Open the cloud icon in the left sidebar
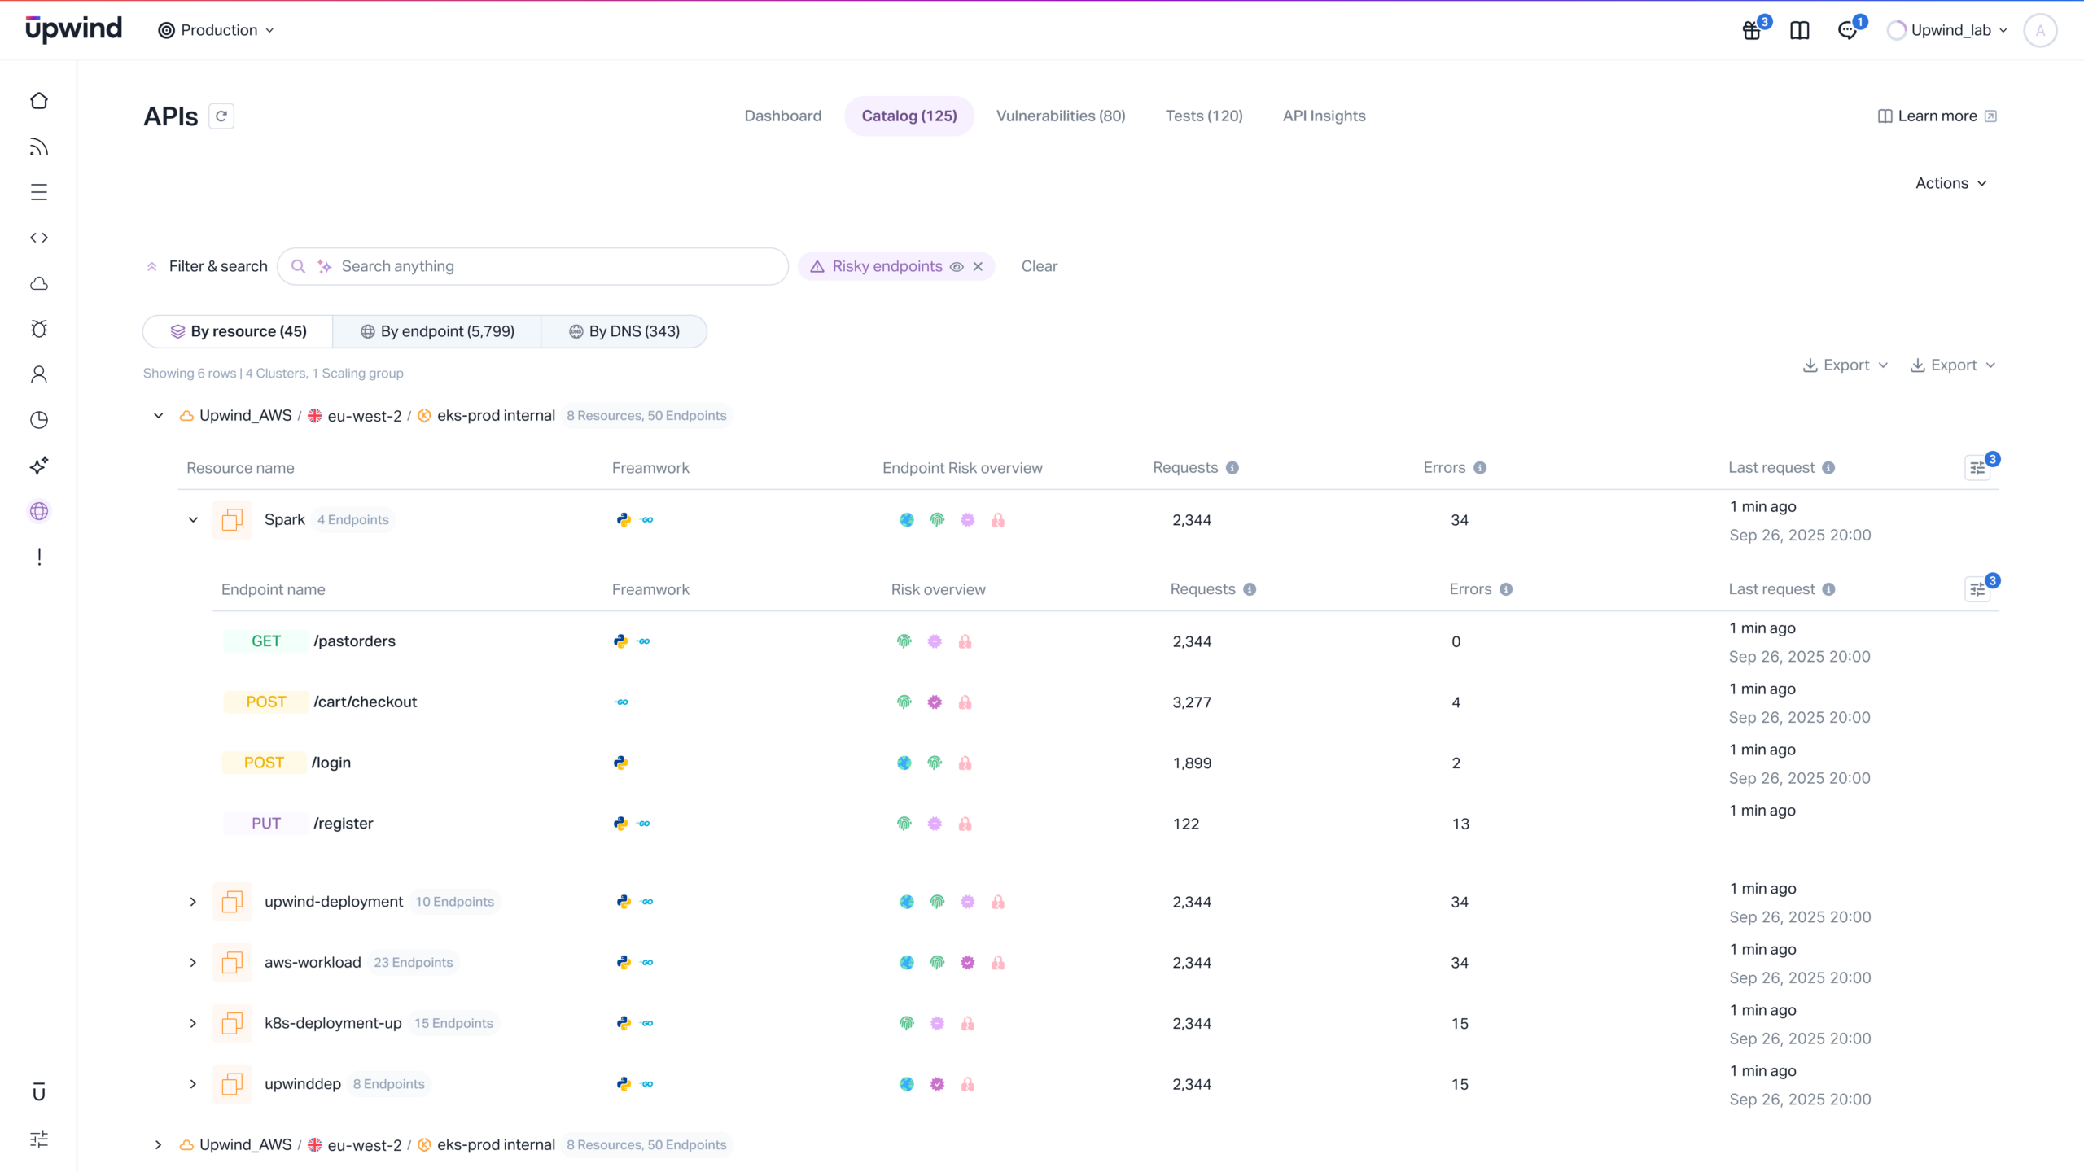Viewport: 2084px width, 1172px height. 39,283
